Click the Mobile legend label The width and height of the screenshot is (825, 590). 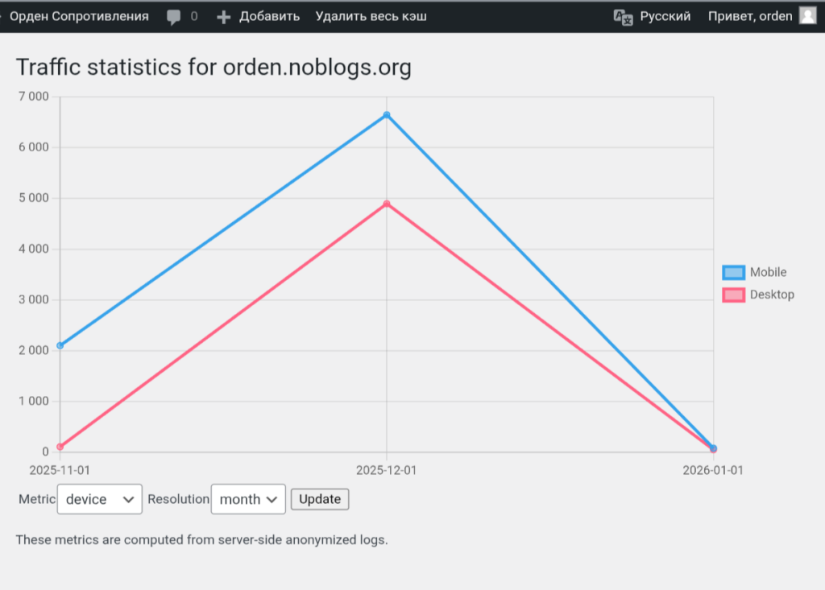point(768,272)
